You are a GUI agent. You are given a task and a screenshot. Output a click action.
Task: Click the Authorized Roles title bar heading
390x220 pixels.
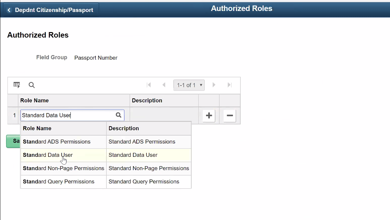(x=241, y=8)
